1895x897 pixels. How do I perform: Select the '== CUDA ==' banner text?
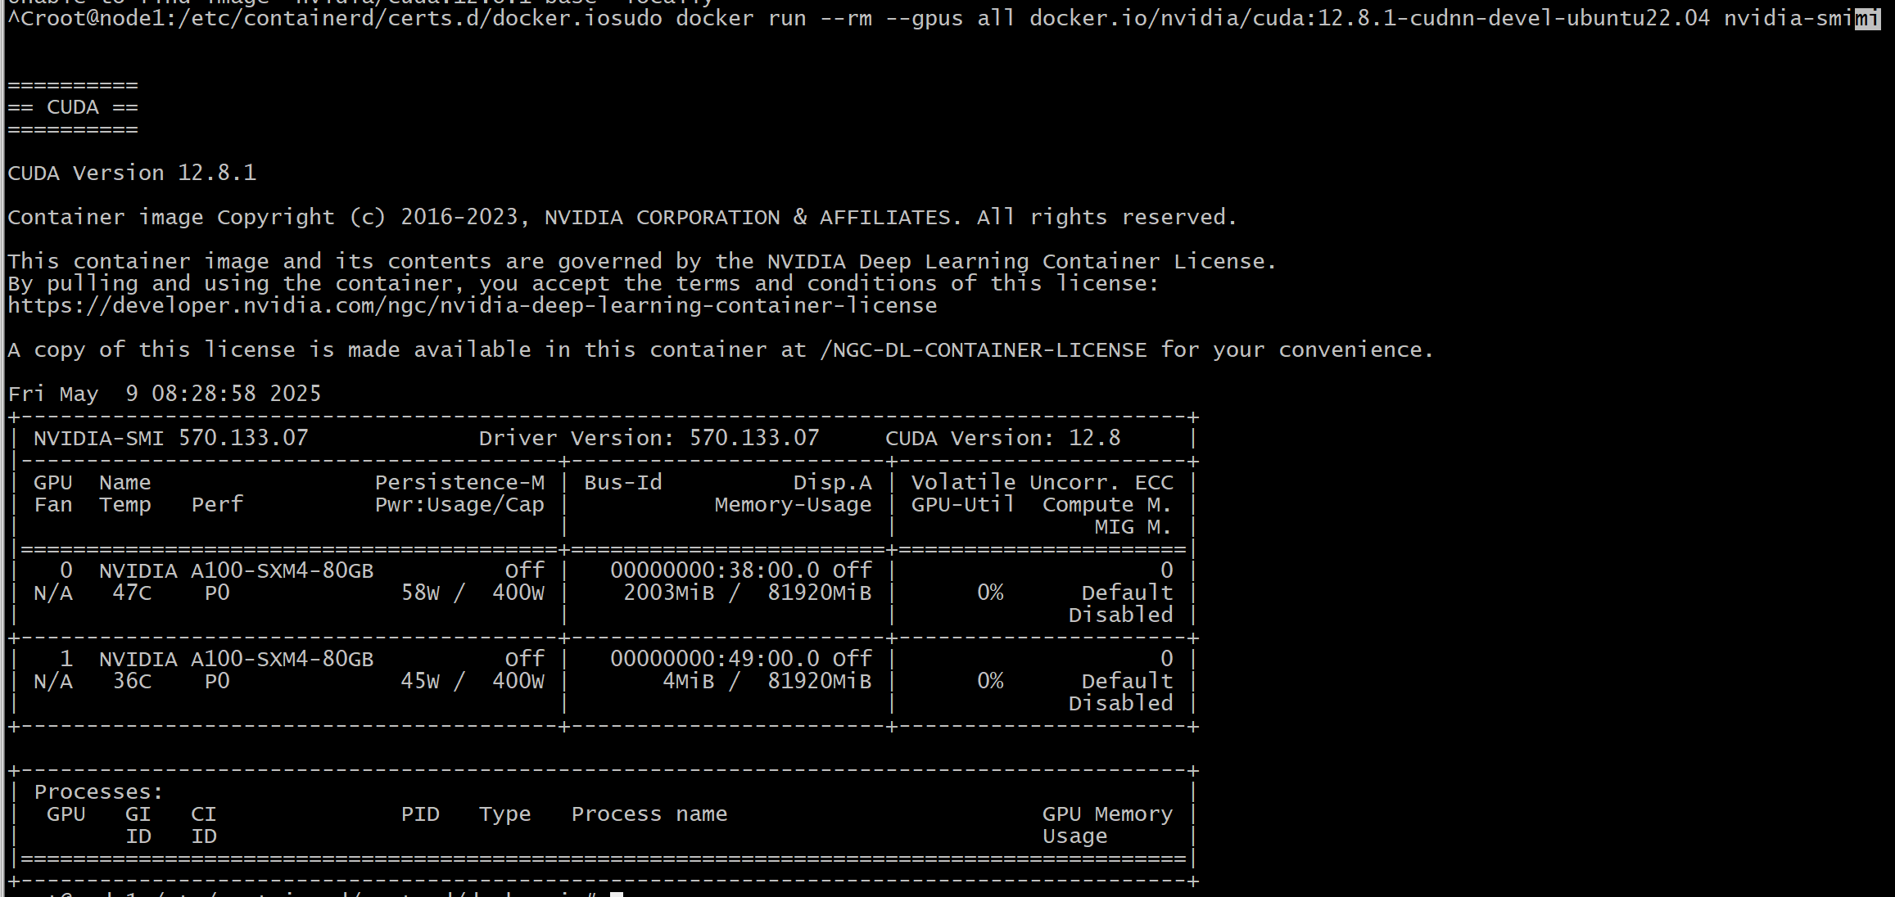(x=73, y=108)
